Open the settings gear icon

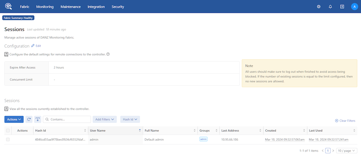(319, 7)
